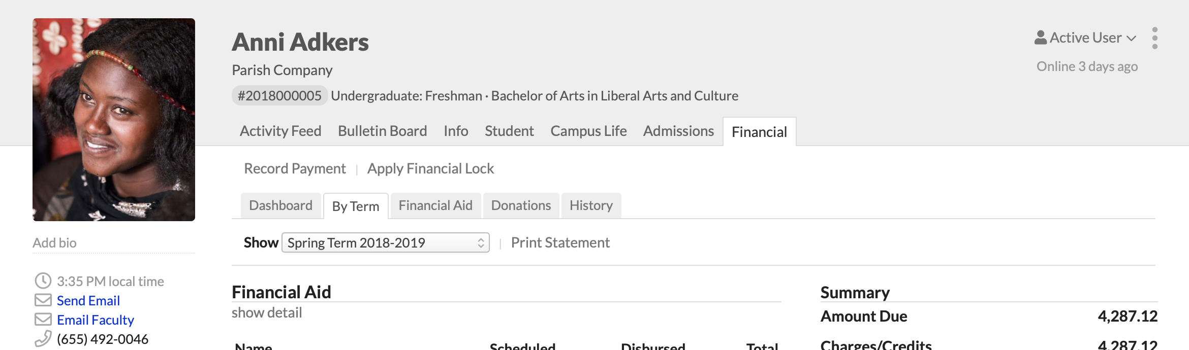Image resolution: width=1189 pixels, height=350 pixels.
Task: Click the Print Statement link
Action: coord(560,242)
